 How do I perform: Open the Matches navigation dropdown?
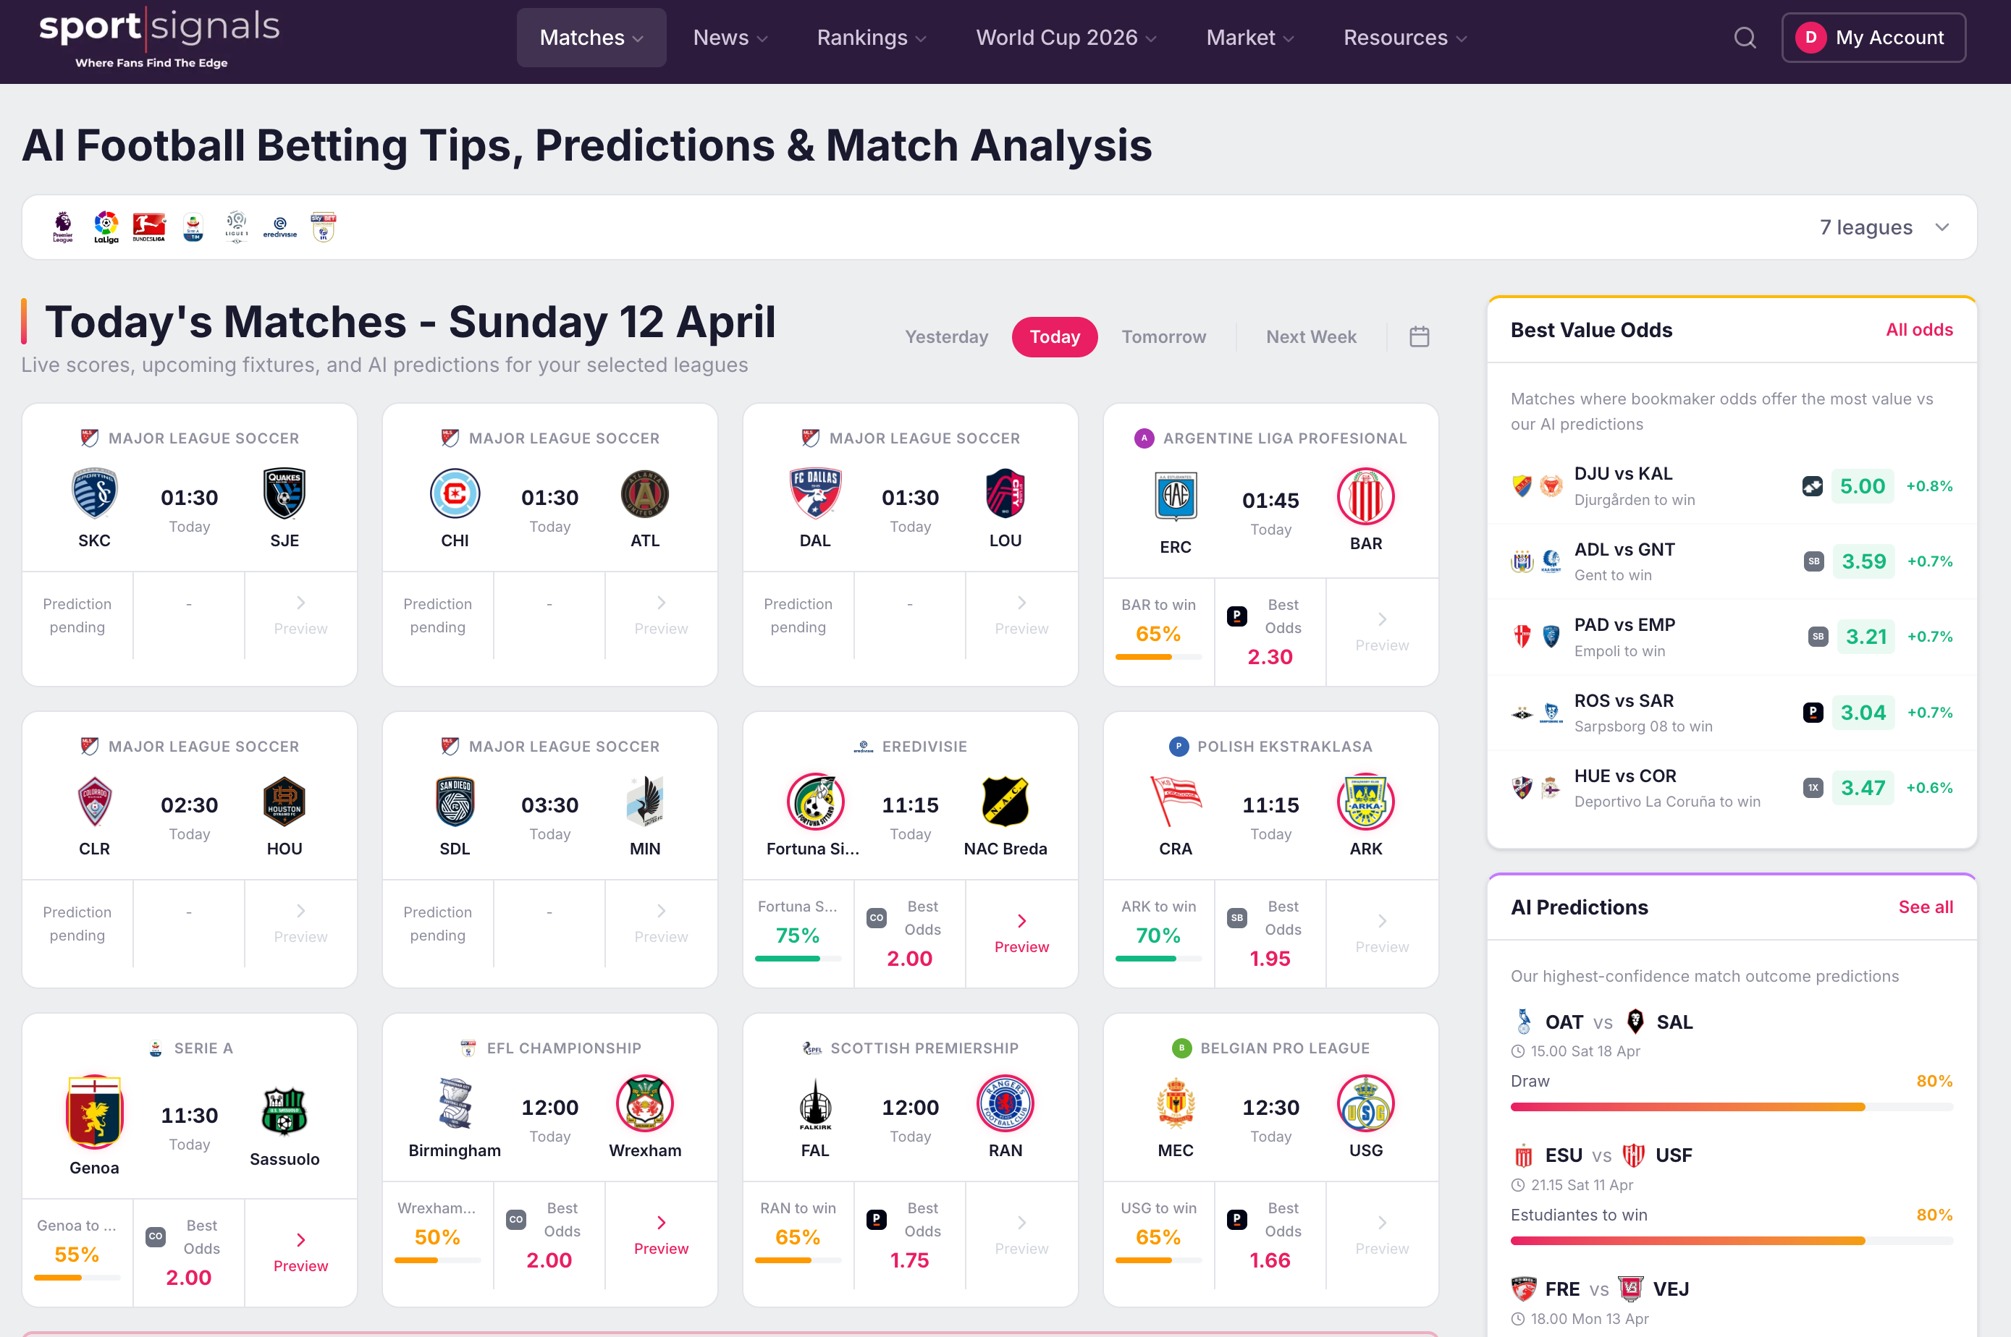click(x=591, y=38)
